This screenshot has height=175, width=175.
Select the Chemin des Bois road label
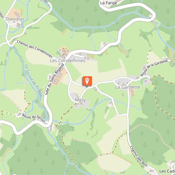coord(139,156)
